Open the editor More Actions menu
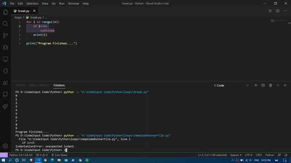 [x=285, y=11]
